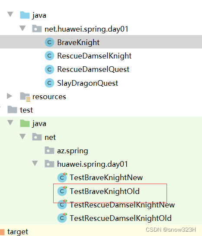
Task: Click the RescueDamselKnight class icon
Action: click(49, 56)
